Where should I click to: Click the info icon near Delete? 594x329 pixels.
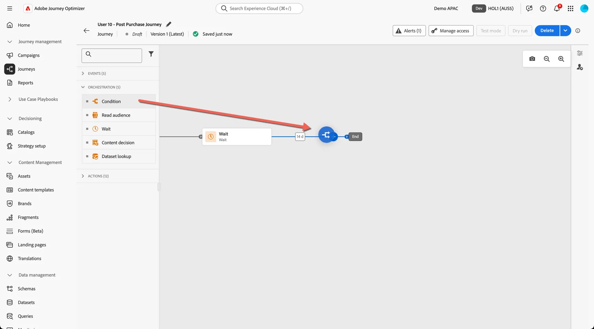coord(578,31)
